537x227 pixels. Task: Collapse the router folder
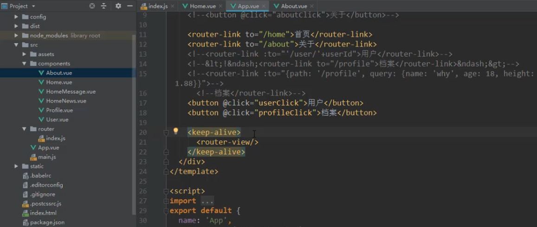[24, 129]
